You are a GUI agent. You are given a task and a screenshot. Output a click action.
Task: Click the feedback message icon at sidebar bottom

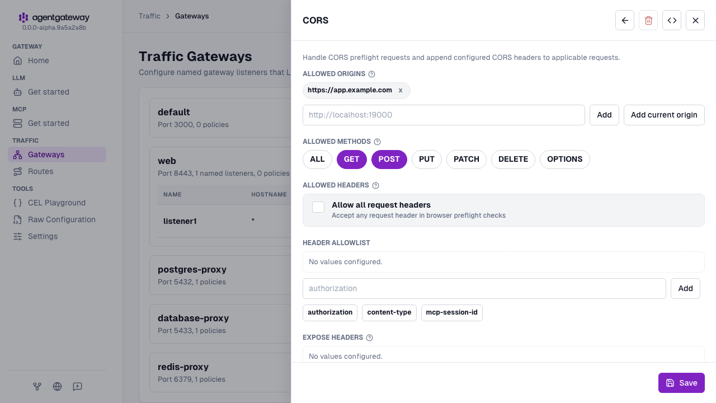77,386
